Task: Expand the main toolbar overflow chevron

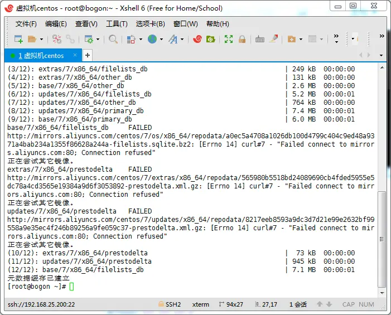Action: (336, 38)
